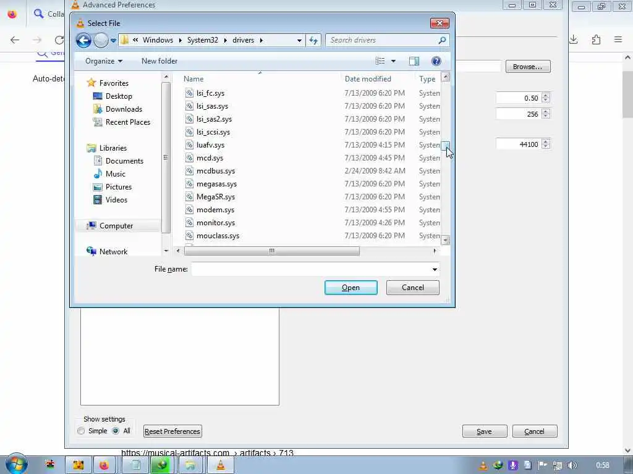Cancel the Select File dialog
The width and height of the screenshot is (633, 474).
pos(412,288)
